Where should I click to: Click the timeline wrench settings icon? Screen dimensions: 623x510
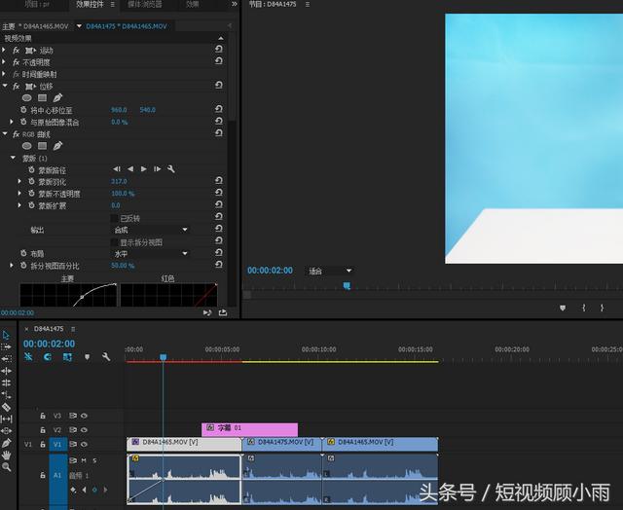pyautogui.click(x=106, y=357)
